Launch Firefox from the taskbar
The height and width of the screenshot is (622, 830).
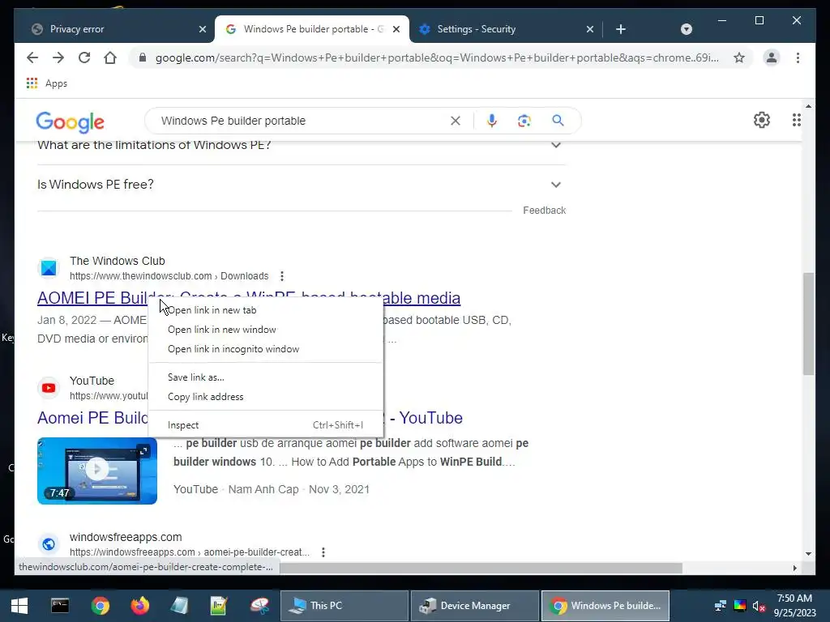(139, 606)
